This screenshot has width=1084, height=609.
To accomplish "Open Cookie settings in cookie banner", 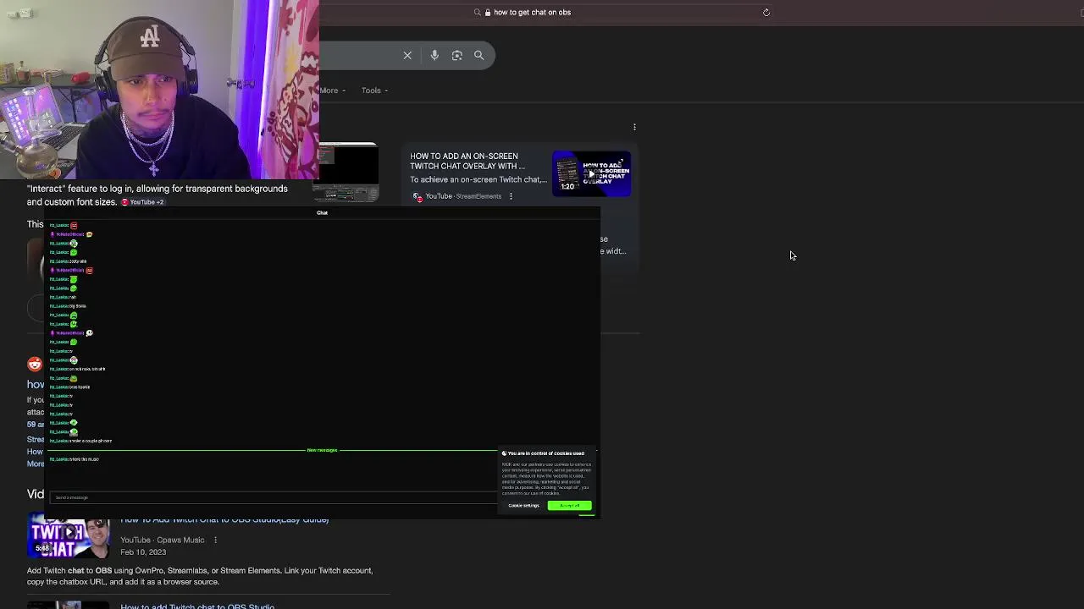I will pos(523,506).
